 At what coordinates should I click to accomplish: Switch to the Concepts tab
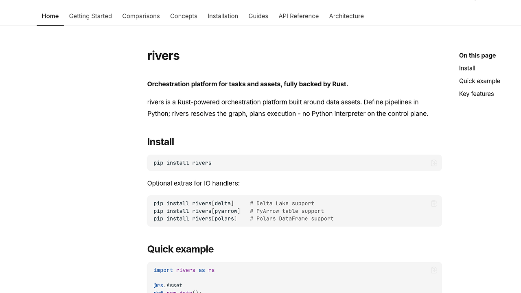184,16
